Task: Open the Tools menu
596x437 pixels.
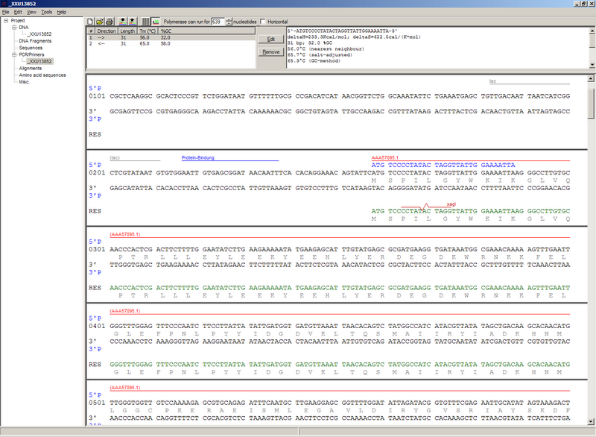Action: pyautogui.click(x=47, y=12)
